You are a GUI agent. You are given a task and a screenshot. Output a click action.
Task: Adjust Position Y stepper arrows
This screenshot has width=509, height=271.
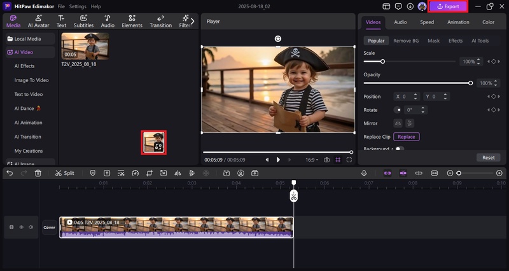445,97
